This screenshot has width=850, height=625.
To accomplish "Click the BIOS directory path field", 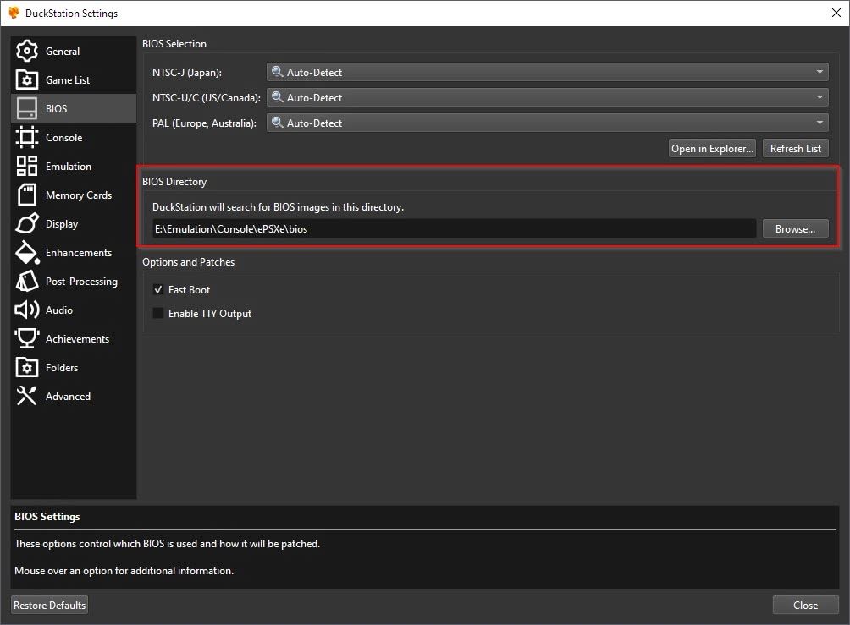I will [x=455, y=228].
